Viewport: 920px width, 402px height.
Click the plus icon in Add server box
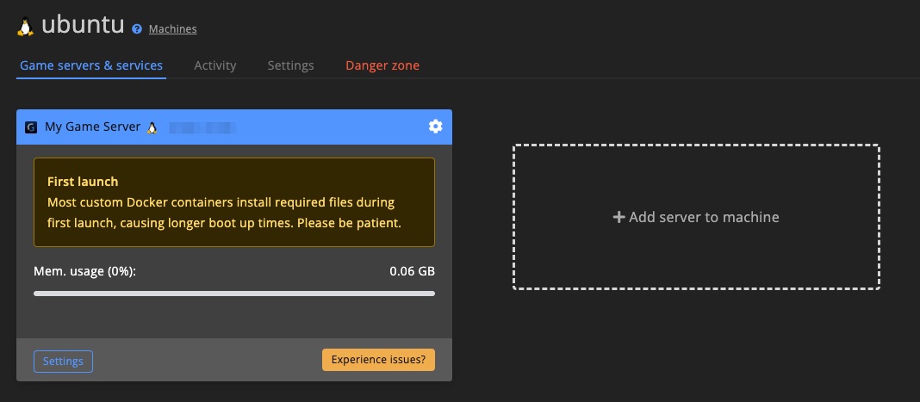click(x=619, y=218)
